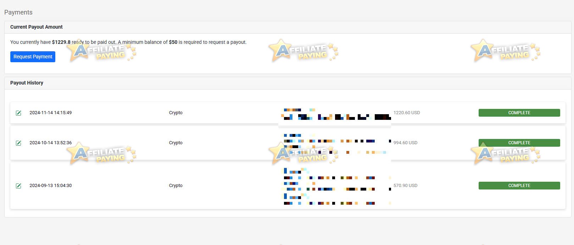
Task: Click the Payout History heading
Action: [x=27, y=83]
